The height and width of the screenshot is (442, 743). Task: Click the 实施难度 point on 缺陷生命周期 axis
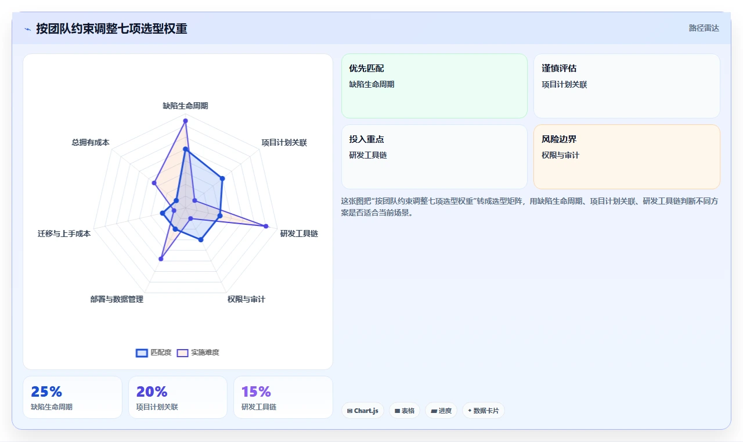pos(185,121)
